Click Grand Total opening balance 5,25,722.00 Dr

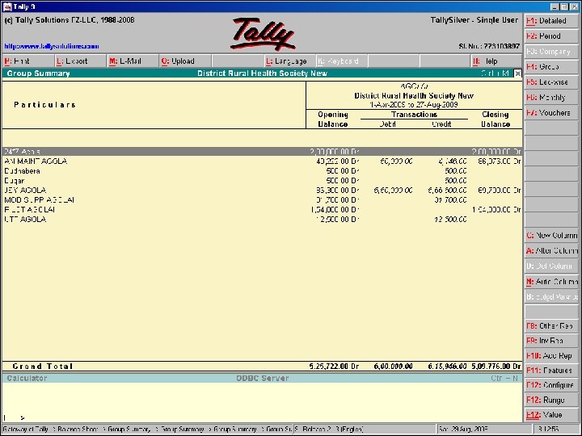pyautogui.click(x=334, y=367)
